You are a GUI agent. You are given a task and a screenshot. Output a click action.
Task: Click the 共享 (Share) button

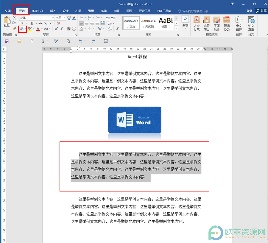(x=261, y=11)
